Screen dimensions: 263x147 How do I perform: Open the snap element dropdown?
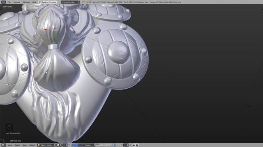coord(126,145)
